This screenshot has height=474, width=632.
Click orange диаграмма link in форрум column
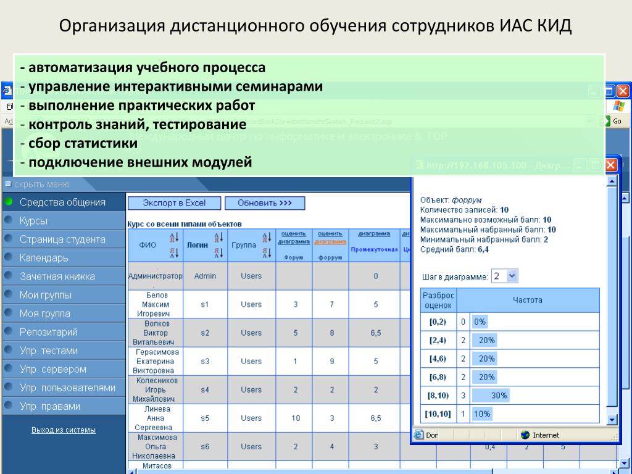[330, 242]
